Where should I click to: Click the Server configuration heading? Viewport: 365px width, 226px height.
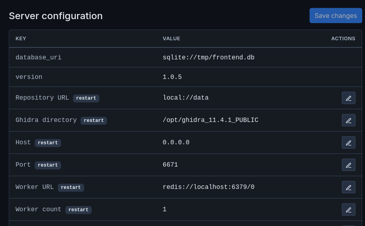(55, 16)
